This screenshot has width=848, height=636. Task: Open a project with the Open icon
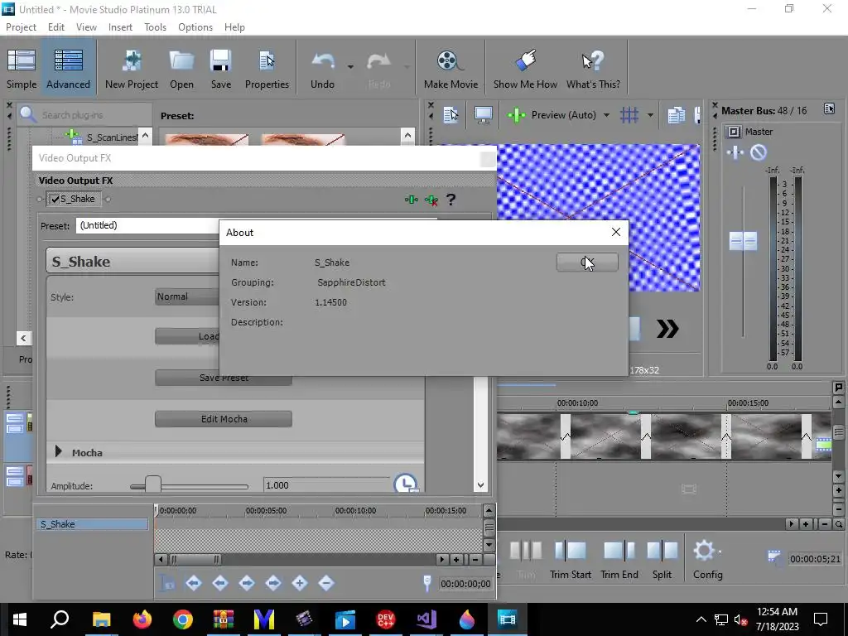click(x=181, y=69)
